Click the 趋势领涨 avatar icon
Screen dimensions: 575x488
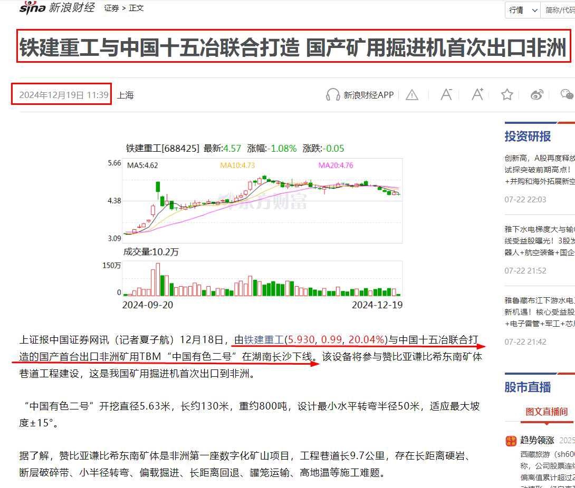511,441
